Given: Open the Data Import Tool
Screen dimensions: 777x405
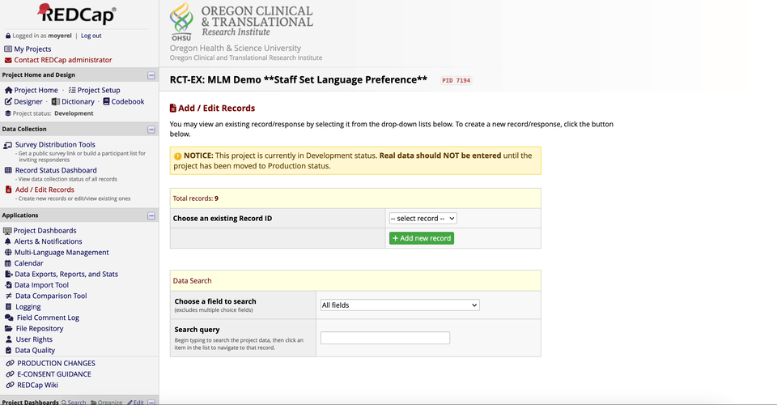Looking at the screenshot, I should click(x=41, y=285).
